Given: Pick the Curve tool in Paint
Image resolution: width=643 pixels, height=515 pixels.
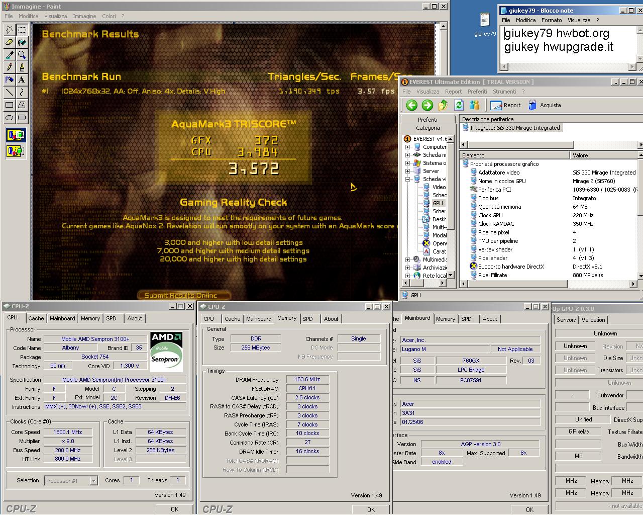Looking at the screenshot, I should tap(22, 93).
